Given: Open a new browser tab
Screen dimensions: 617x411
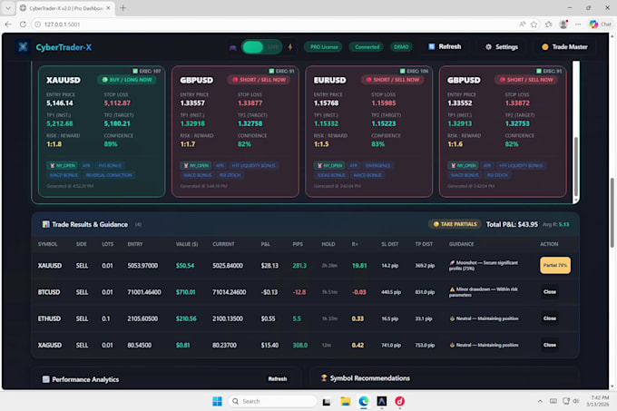Looking at the screenshot, I should tap(122, 8).
